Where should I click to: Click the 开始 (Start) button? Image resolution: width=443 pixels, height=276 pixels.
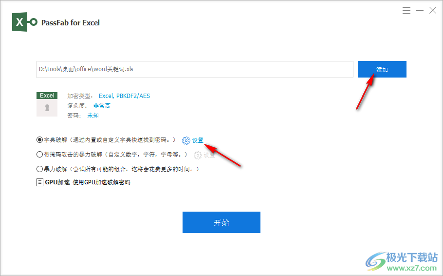[221, 222]
